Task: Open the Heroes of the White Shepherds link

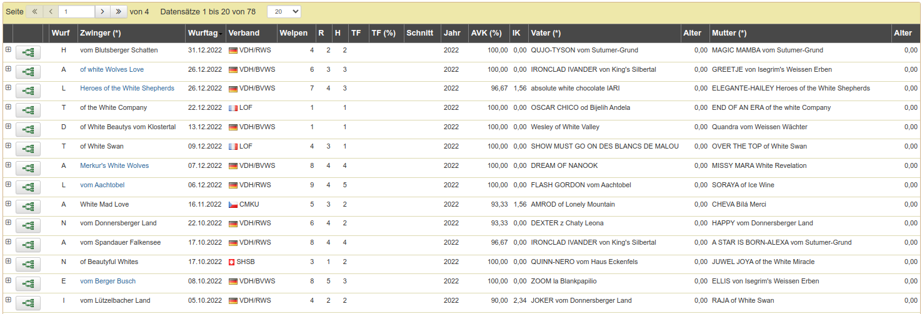Action: tap(127, 88)
